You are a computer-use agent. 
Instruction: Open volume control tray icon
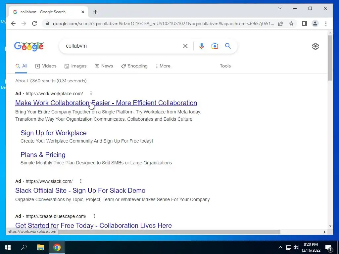[x=296, y=247]
